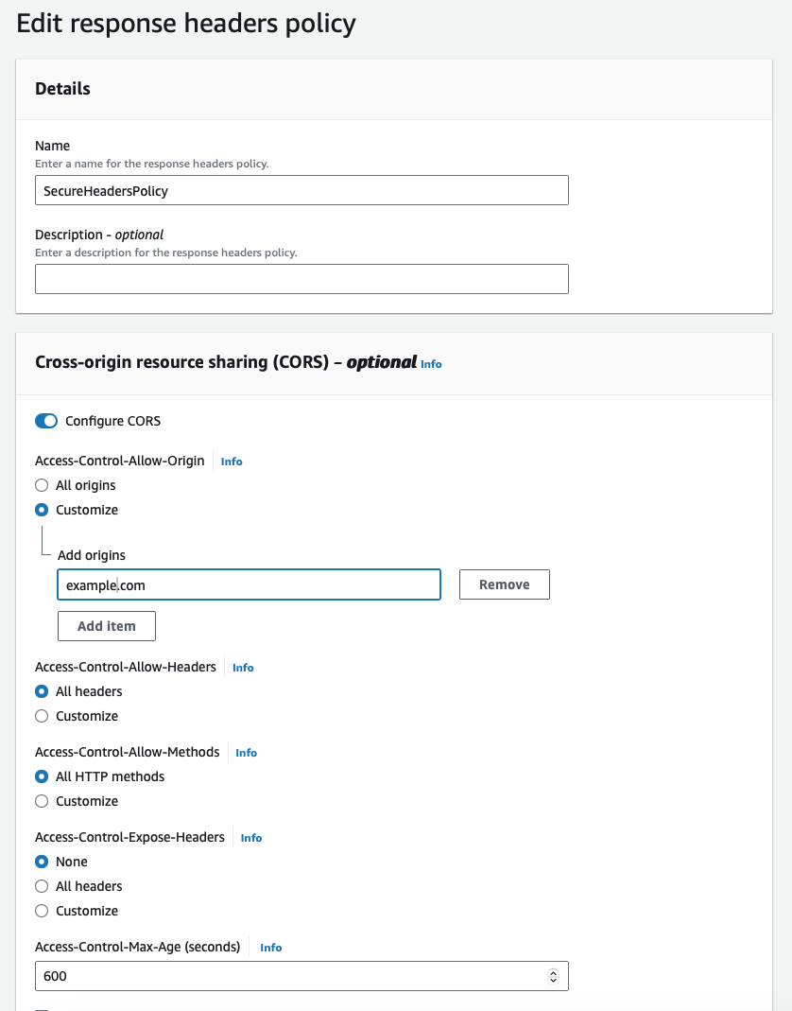Click the Edit response headers policy title

coord(185,24)
